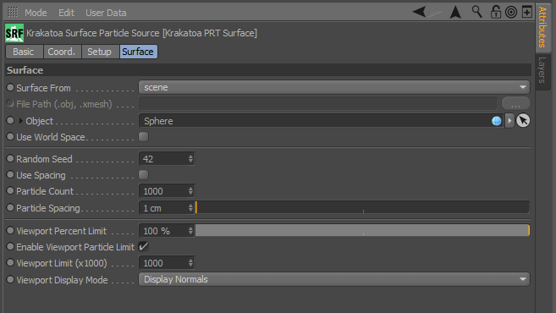
Task: Open new attribute manager plus icon
Action: pos(527,12)
